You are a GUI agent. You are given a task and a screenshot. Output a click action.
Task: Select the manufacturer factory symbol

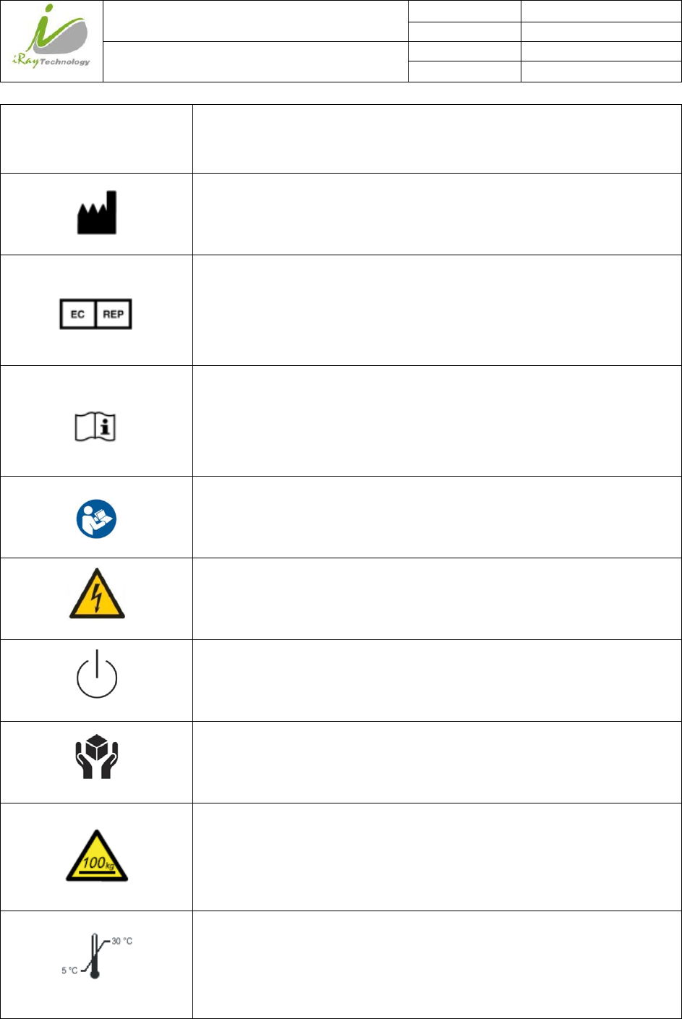coord(97,213)
